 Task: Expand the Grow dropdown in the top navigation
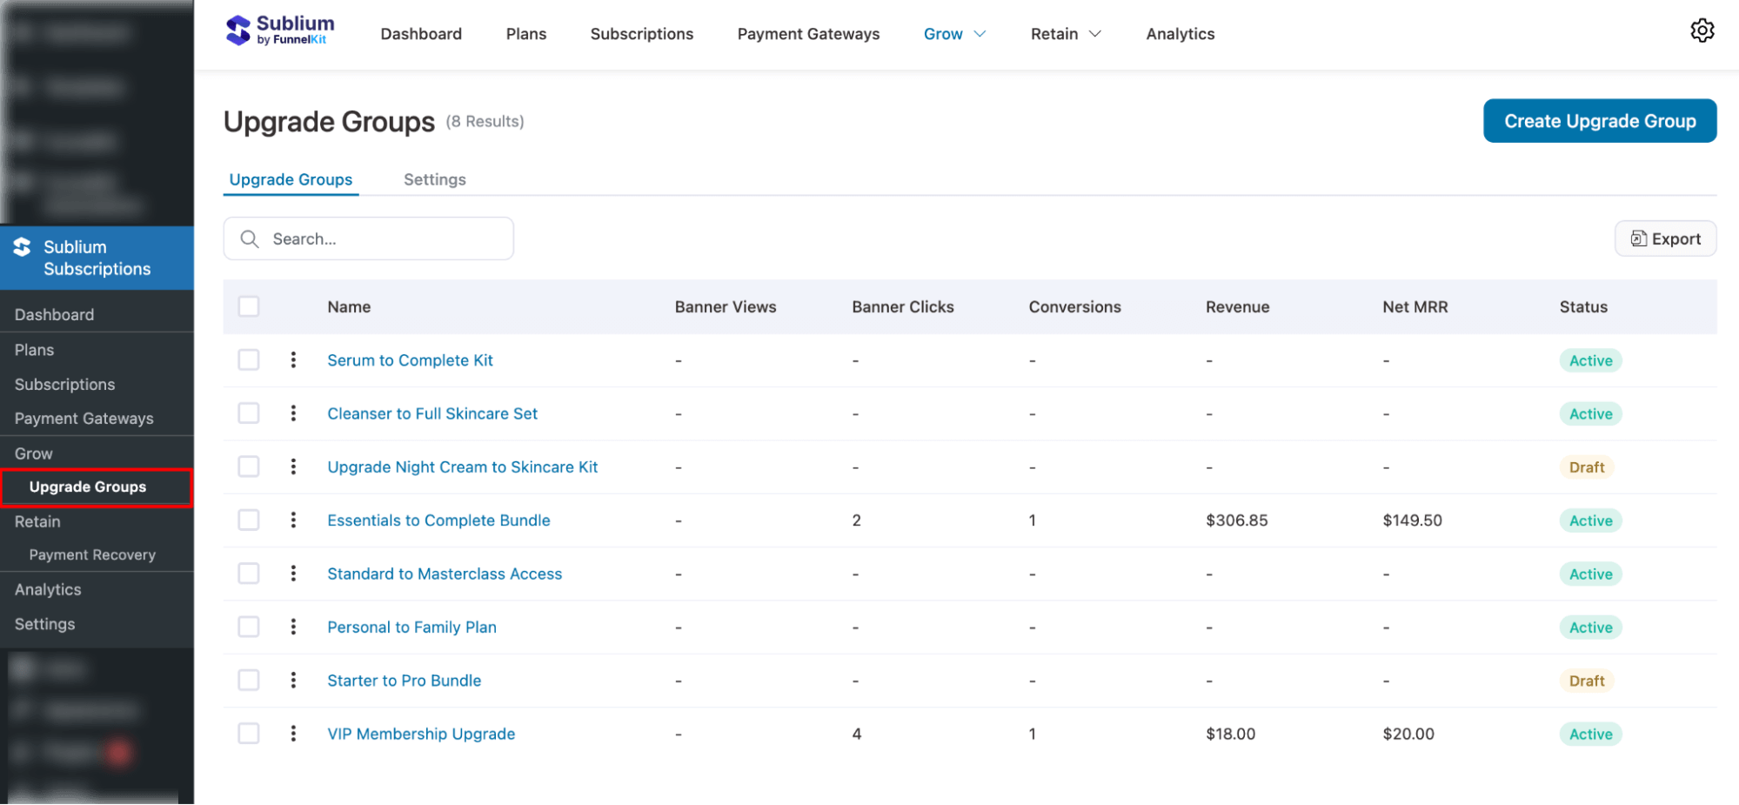tap(954, 34)
